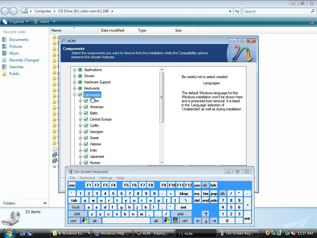Open the Organize dropdown menu
The image size is (317, 238).
coord(16,22)
